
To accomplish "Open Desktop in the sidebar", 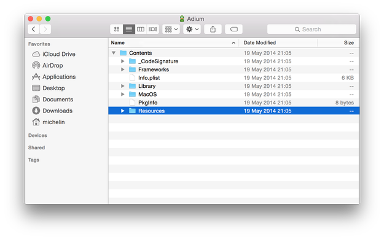I will click(x=49, y=88).
